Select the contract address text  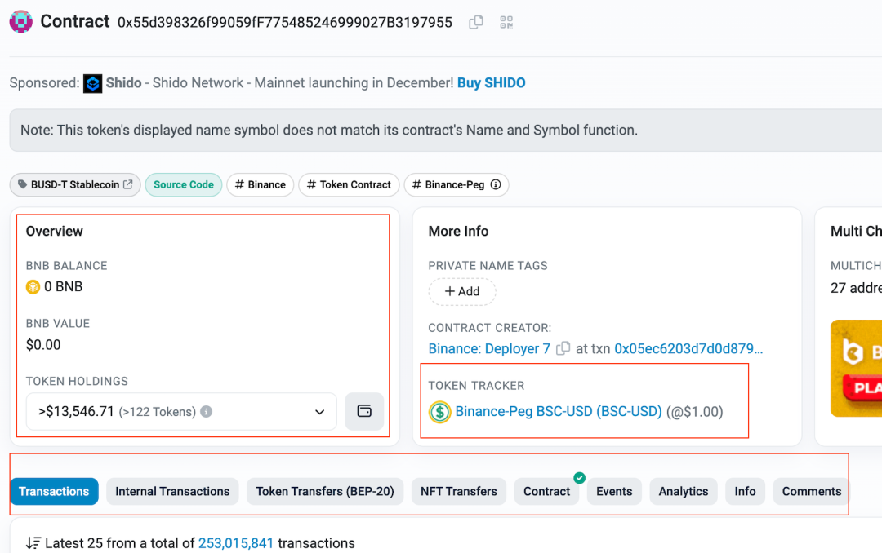pos(285,23)
